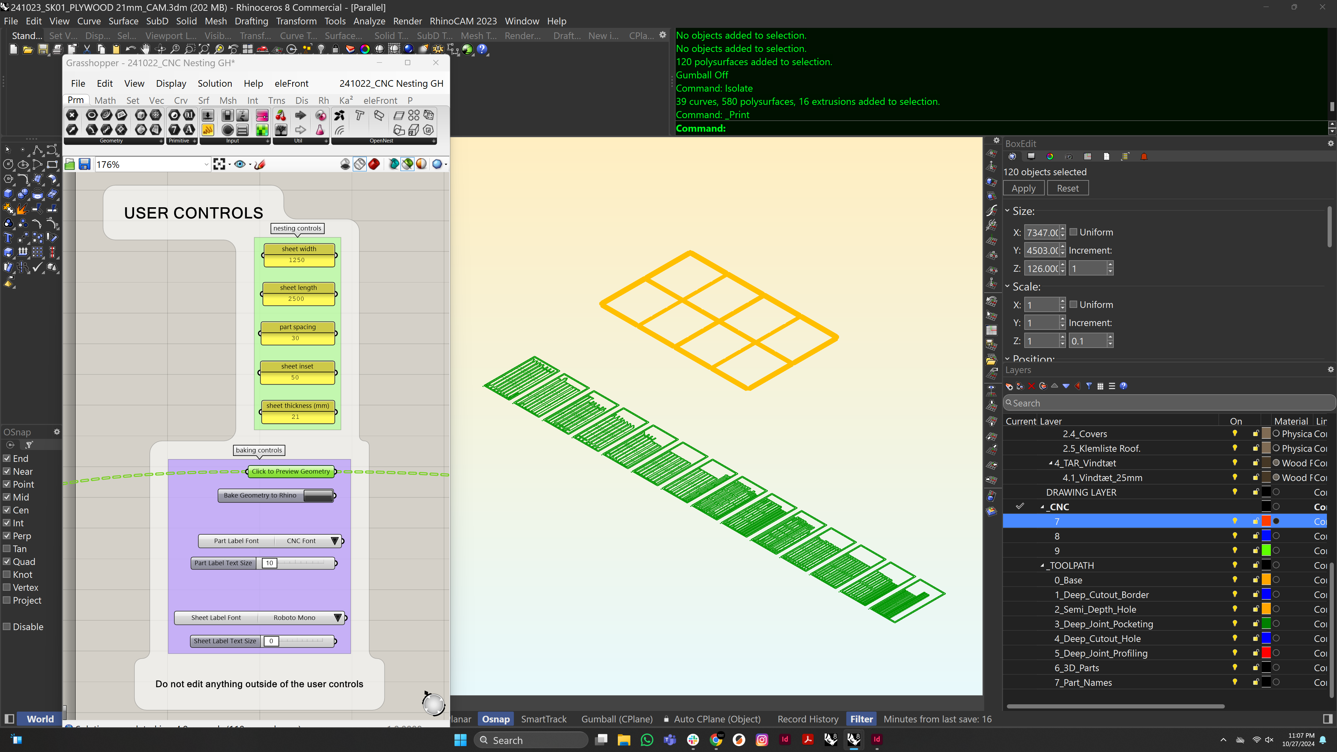
Task: Click the green color swatch of layer 9
Action: point(1266,550)
